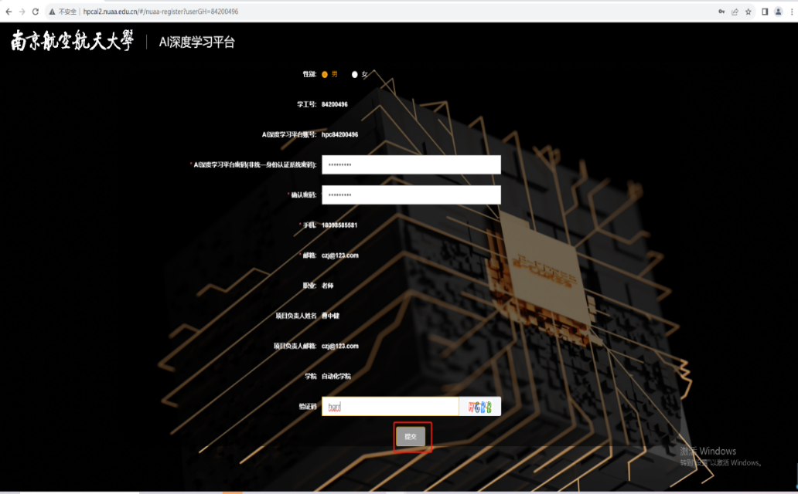
Task: Open the Chrome three-dot menu
Action: pyautogui.click(x=791, y=12)
